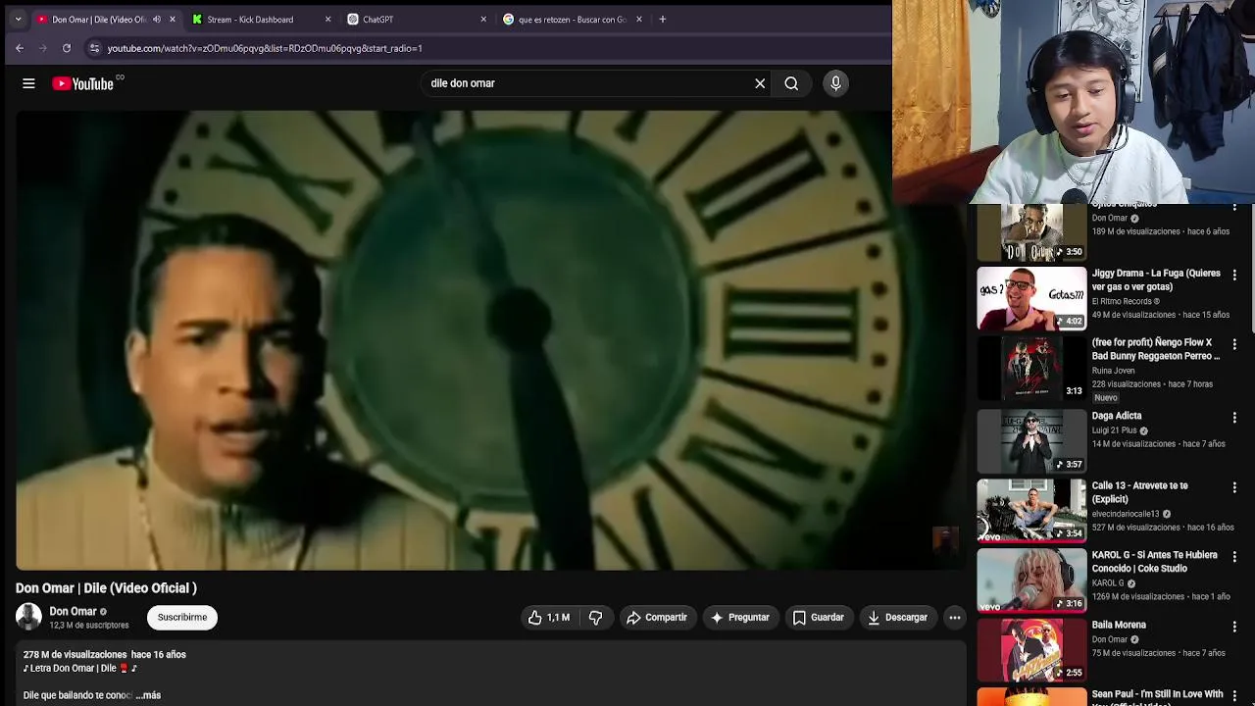Clear the search box with X

[x=760, y=83]
